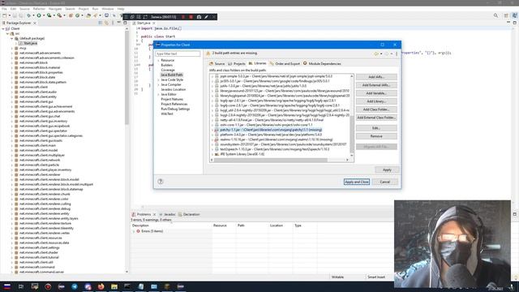Open the Refactor menu
This screenshot has height=292, width=519.
tap(39, 9)
